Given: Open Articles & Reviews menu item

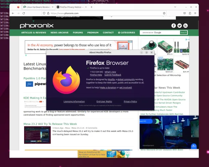Looking at the screenshot, I should (x=33, y=33).
